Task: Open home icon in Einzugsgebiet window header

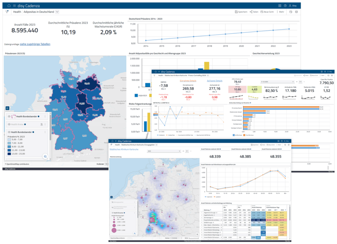Action: click(112, 141)
